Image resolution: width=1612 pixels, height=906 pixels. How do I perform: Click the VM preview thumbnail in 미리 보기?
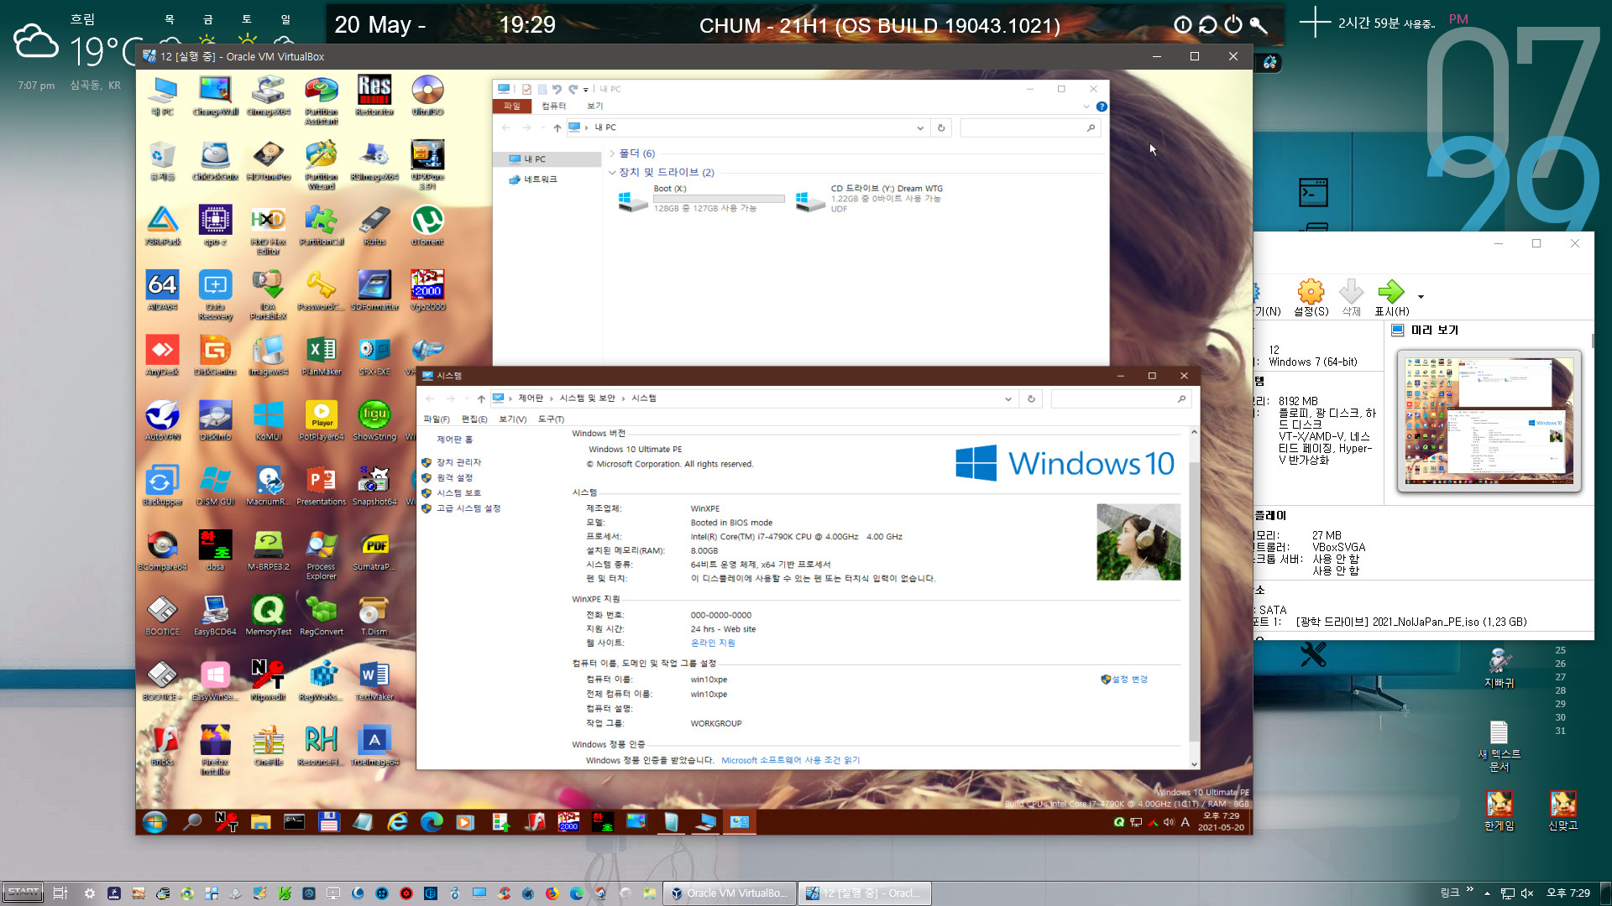tap(1489, 421)
